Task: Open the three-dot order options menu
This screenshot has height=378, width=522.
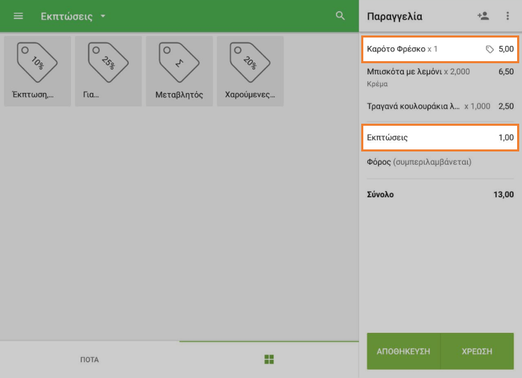Action: click(507, 16)
